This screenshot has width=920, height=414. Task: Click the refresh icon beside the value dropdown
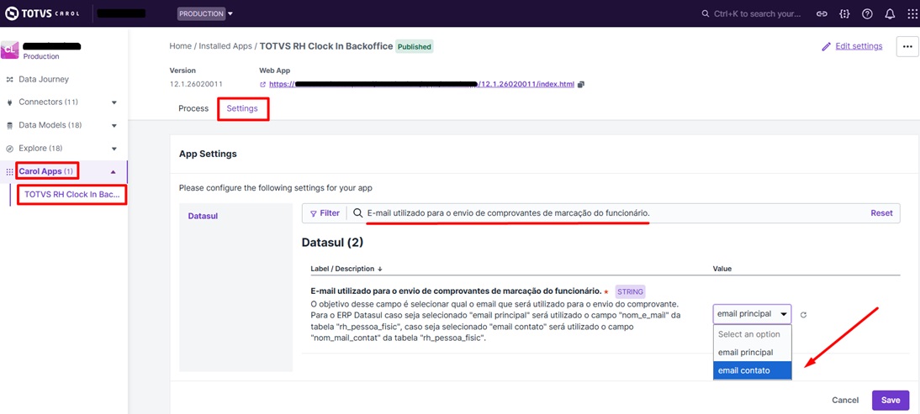pyautogui.click(x=804, y=314)
